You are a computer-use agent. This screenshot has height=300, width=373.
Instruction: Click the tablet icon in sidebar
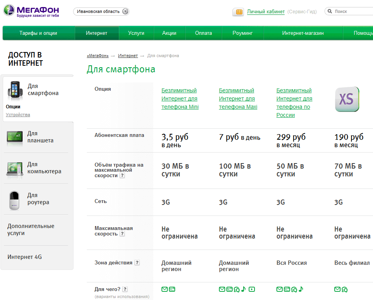(x=15, y=138)
